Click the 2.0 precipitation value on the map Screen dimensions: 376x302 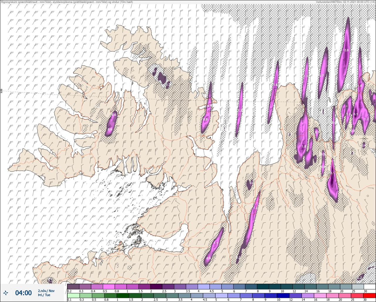click(346, 50)
